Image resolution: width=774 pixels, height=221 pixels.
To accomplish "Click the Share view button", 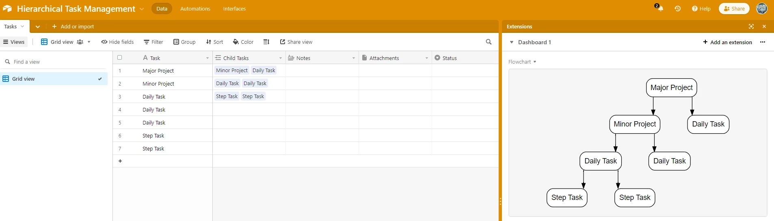I will [x=296, y=42].
